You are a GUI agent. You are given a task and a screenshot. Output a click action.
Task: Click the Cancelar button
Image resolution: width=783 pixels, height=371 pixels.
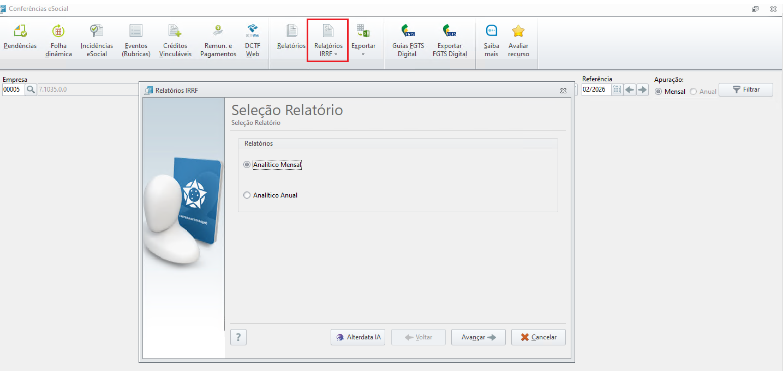point(539,337)
